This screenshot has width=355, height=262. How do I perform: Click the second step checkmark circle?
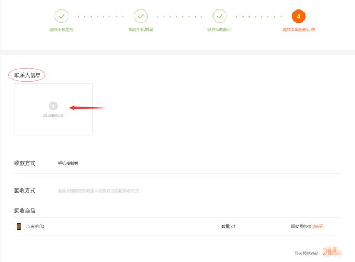click(x=141, y=16)
